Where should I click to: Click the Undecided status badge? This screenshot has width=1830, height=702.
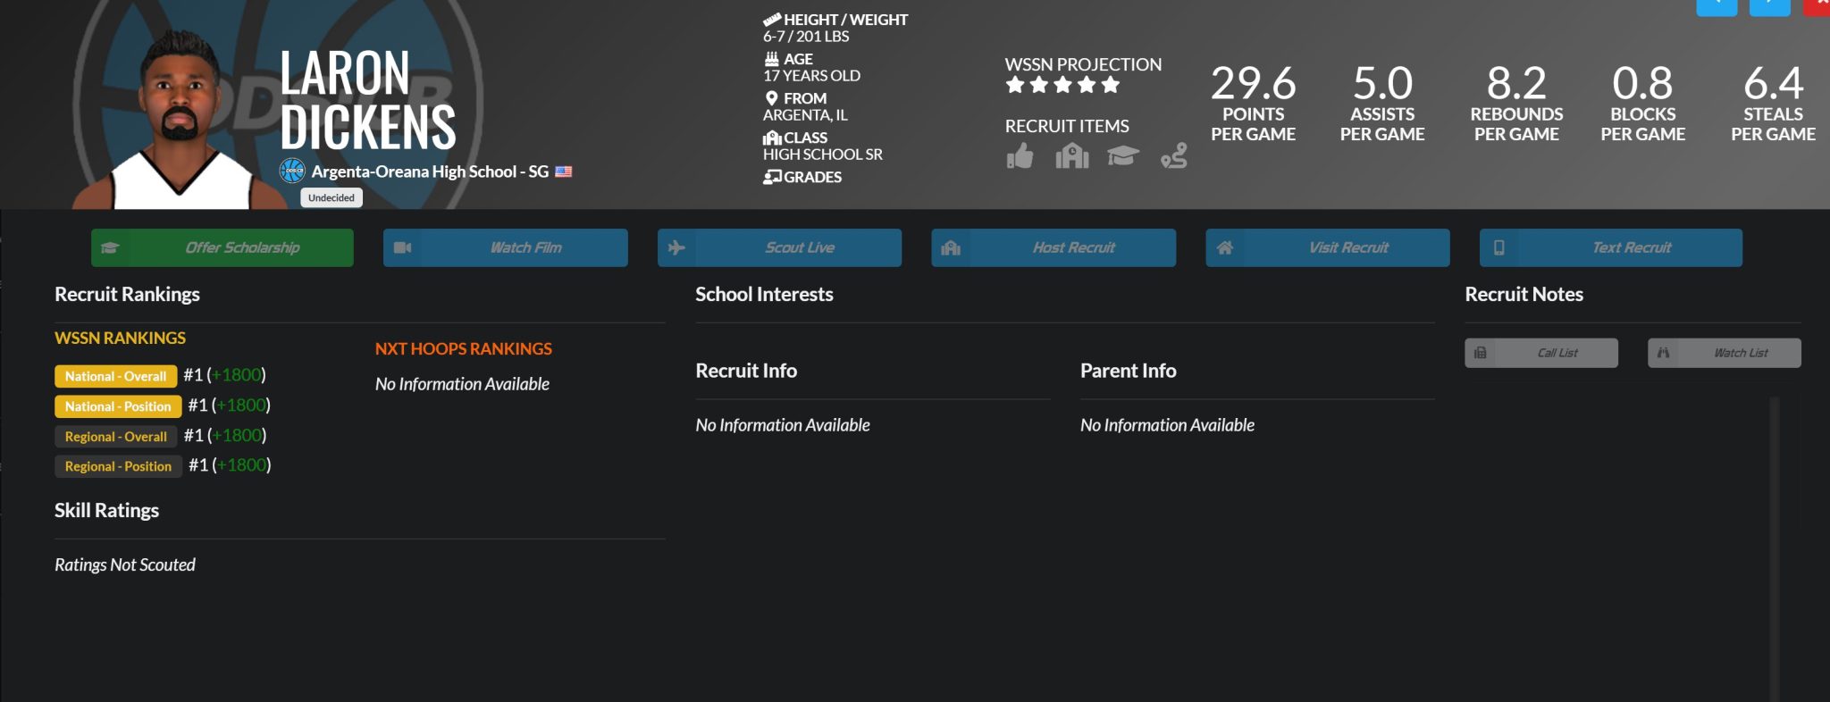pos(332,197)
